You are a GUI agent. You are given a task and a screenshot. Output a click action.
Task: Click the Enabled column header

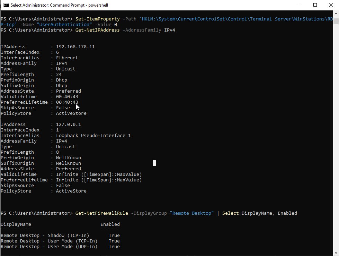tap(110, 224)
